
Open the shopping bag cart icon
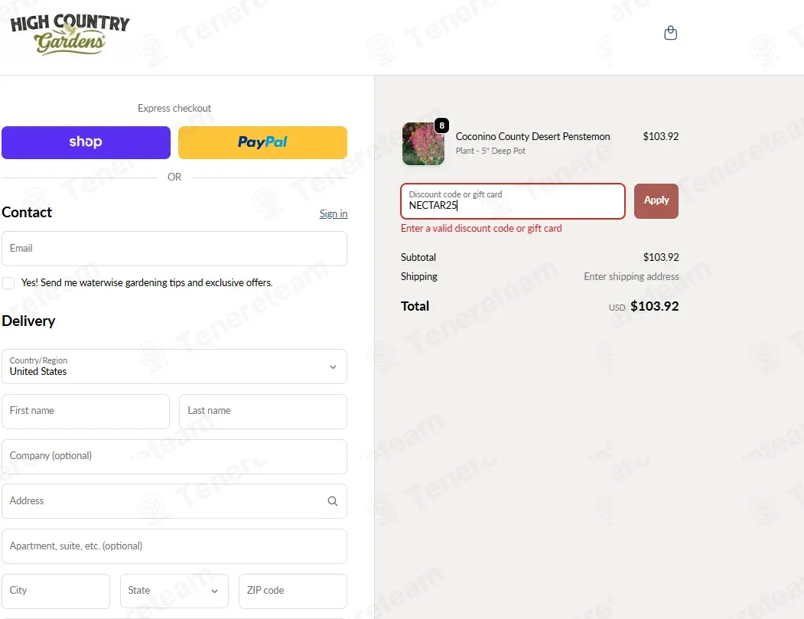coord(670,34)
